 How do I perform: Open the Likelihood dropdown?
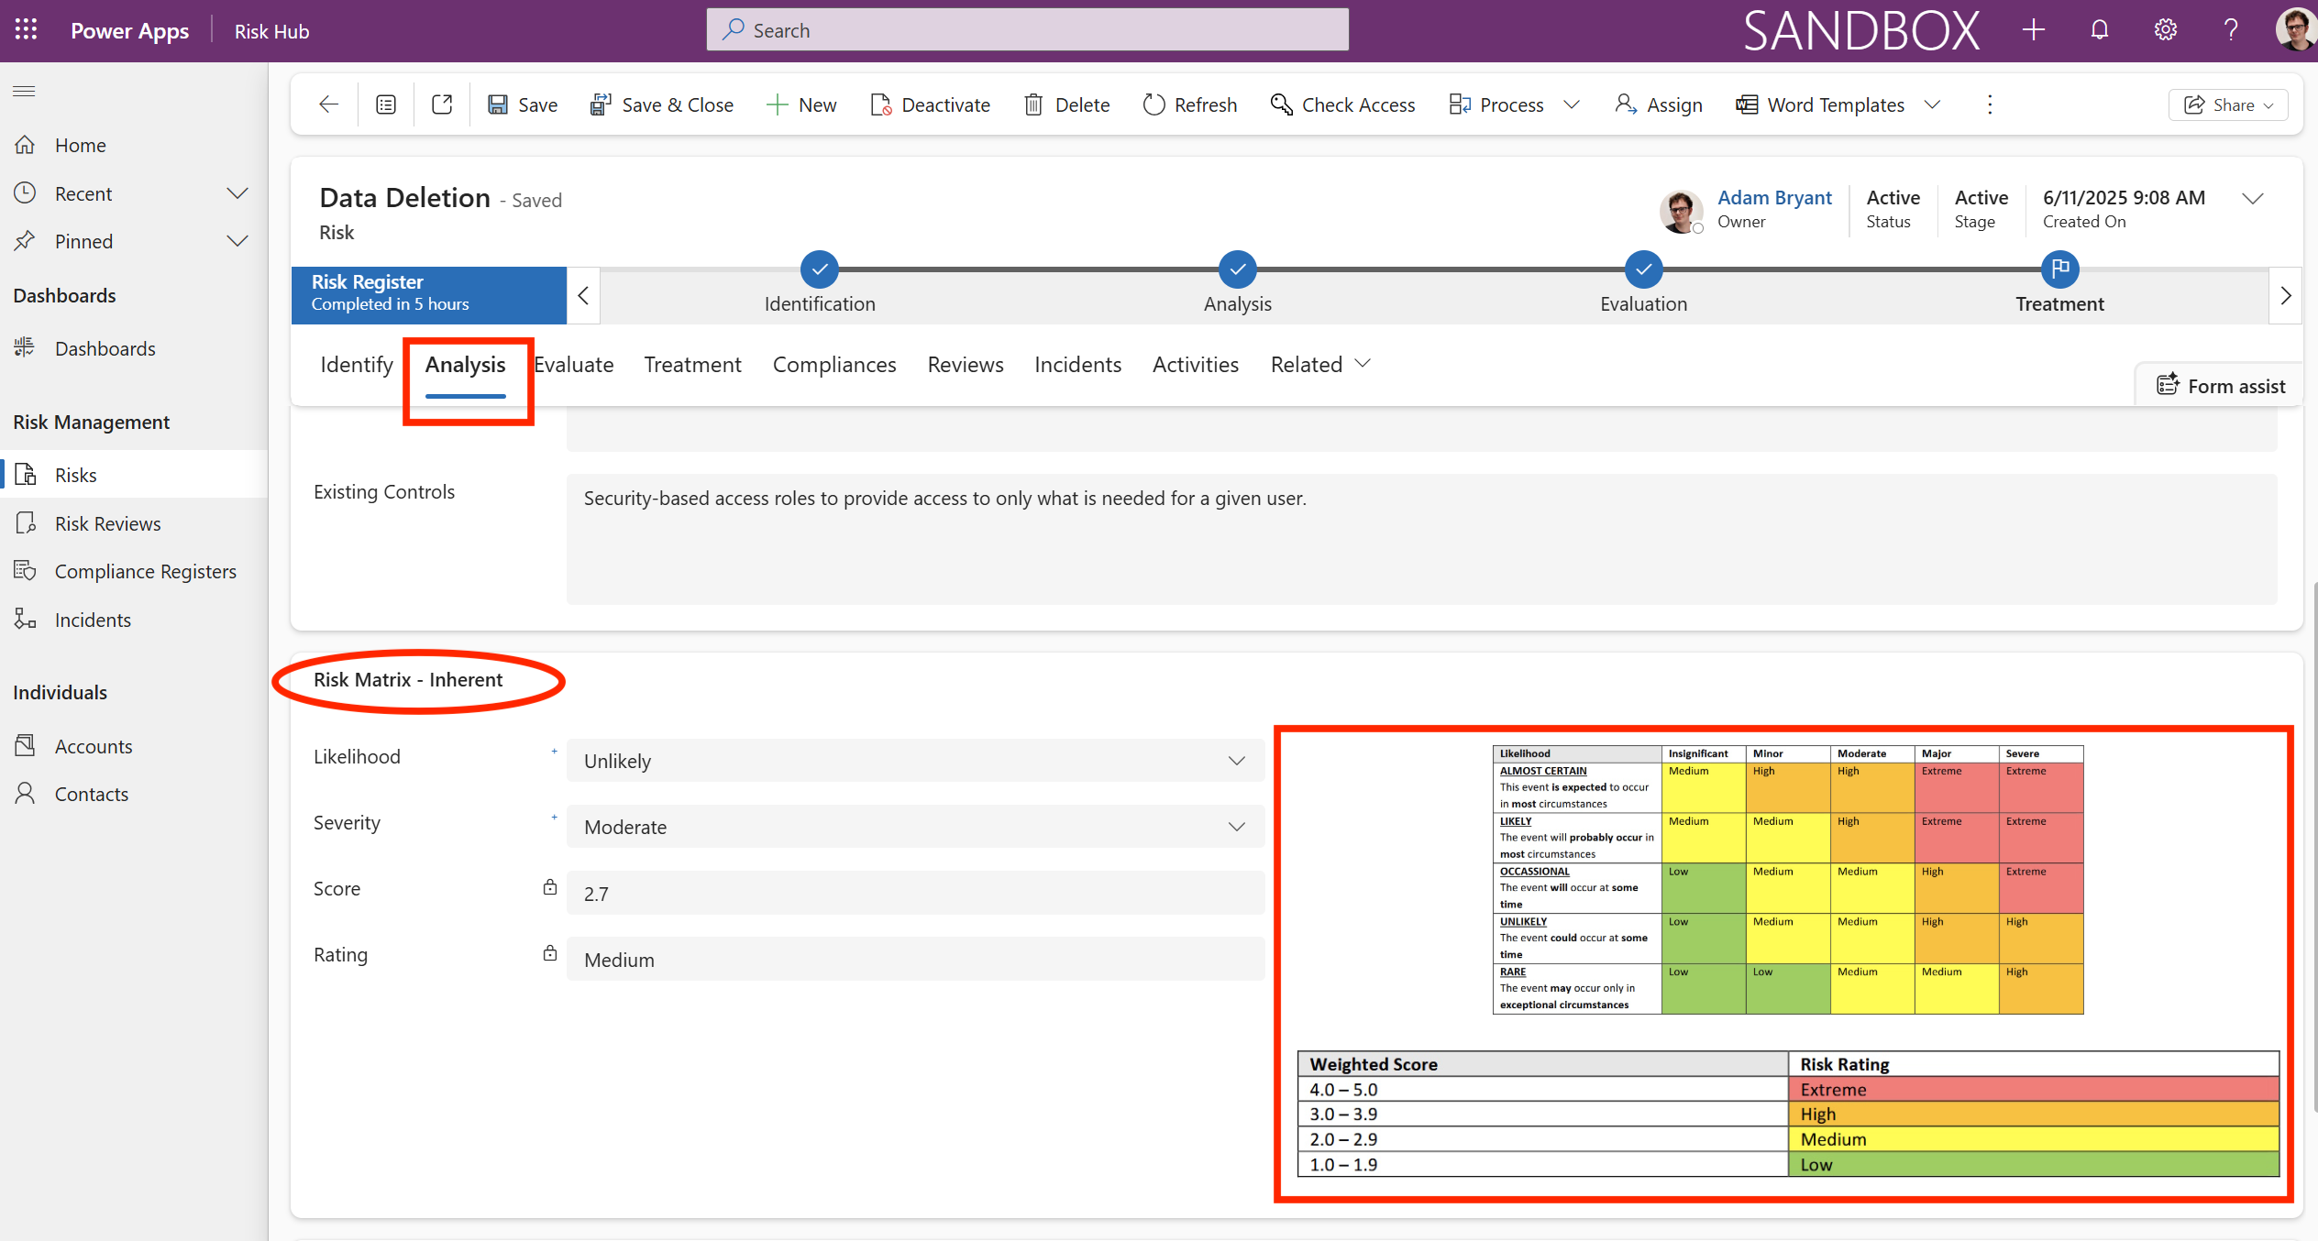(x=914, y=761)
